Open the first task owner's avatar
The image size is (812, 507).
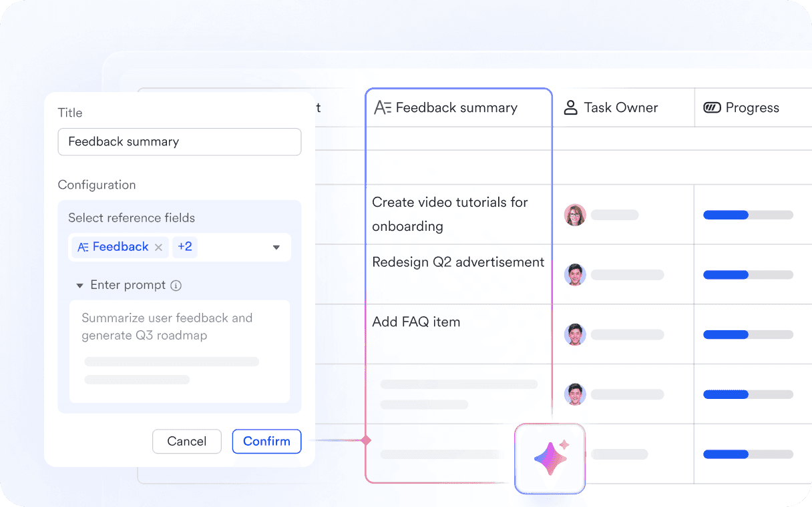pos(575,215)
